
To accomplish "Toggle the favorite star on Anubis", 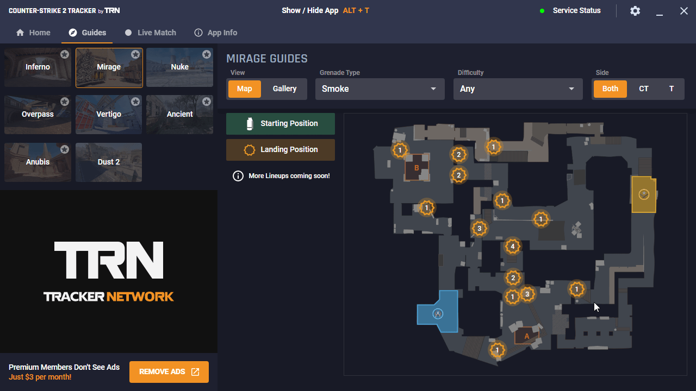I will [x=65, y=149].
